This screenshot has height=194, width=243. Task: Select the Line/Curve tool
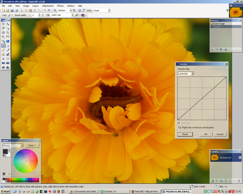tap(8, 59)
